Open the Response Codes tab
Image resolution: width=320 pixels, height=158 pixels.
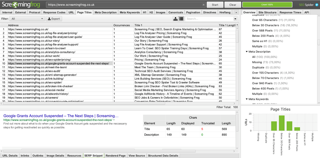click(54, 13)
